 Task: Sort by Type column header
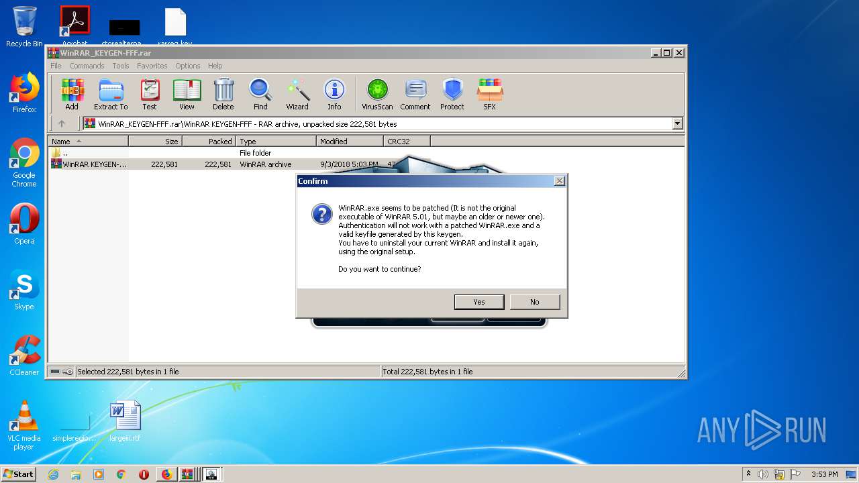[x=276, y=141]
